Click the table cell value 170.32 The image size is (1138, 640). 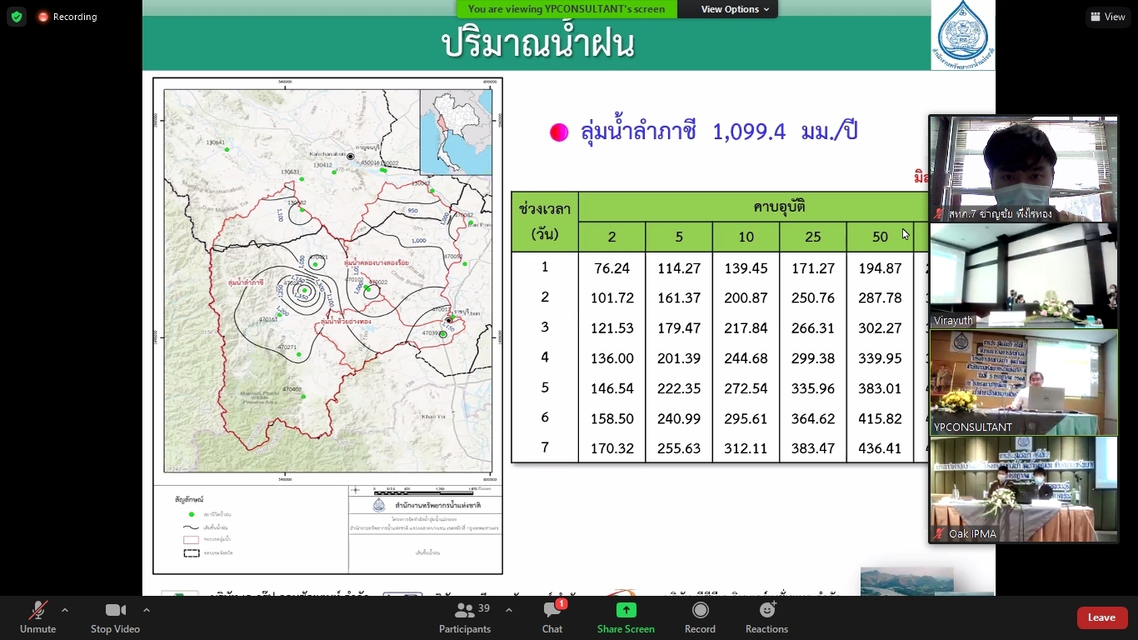611,448
